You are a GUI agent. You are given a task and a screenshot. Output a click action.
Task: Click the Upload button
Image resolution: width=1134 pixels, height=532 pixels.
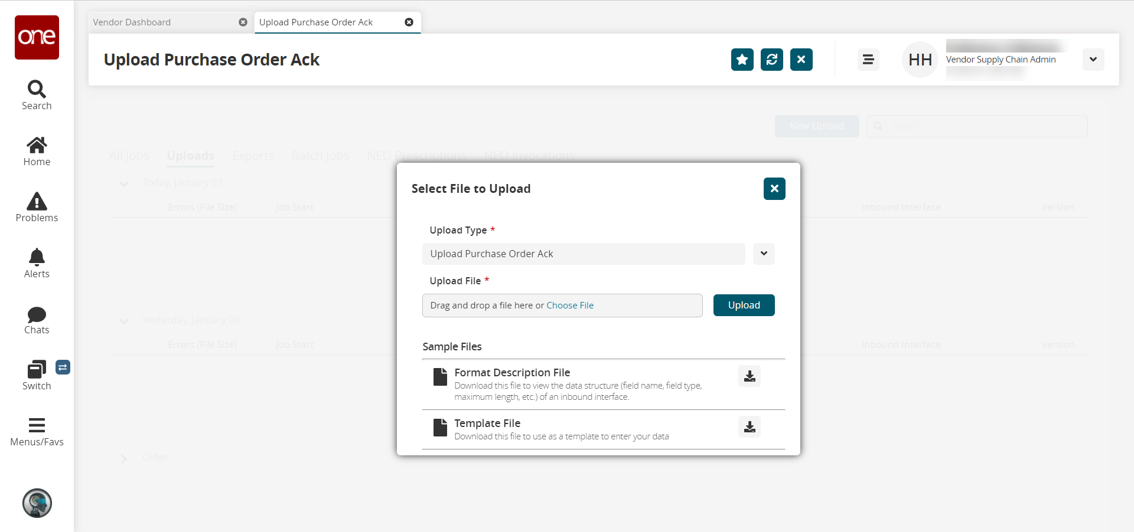click(x=744, y=306)
